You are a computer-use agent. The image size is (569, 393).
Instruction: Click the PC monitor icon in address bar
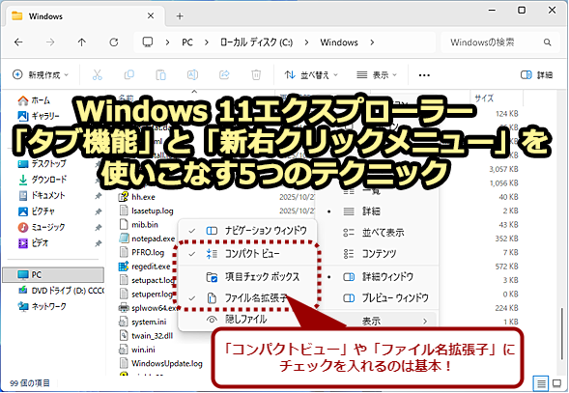pyautogui.click(x=148, y=42)
